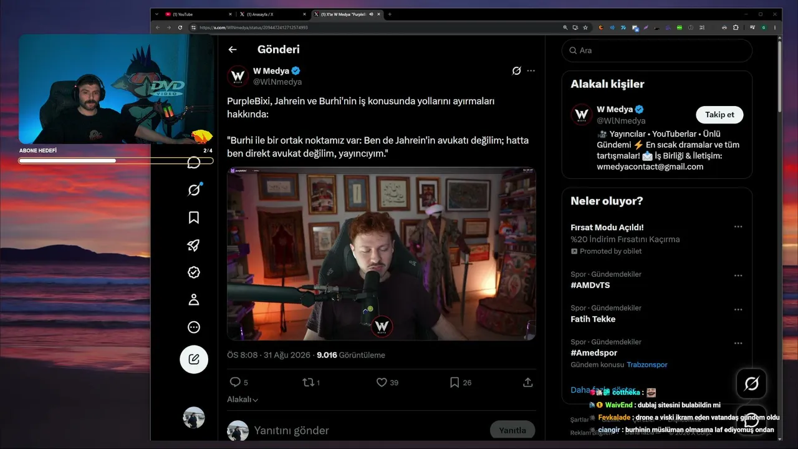Click the ÖS 8:08 · 31 Ağu 2026 timestamp

pos(269,355)
